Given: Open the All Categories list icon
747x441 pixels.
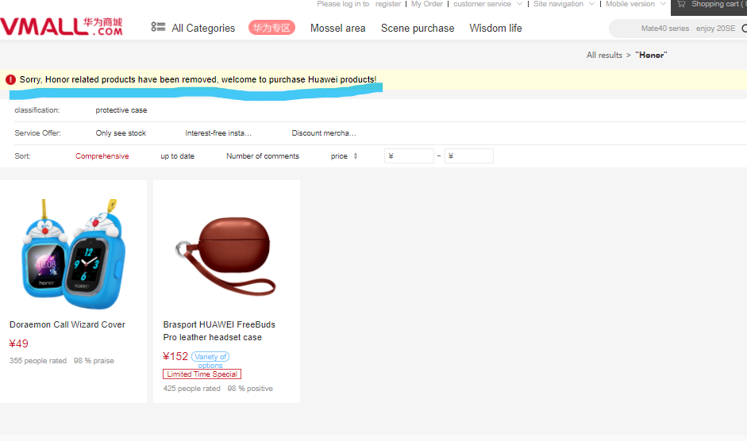Looking at the screenshot, I should pyautogui.click(x=158, y=28).
